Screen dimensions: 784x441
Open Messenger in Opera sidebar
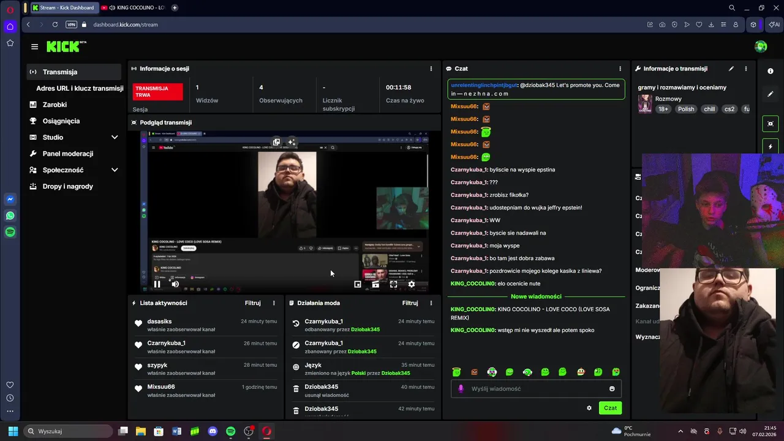coord(10,199)
